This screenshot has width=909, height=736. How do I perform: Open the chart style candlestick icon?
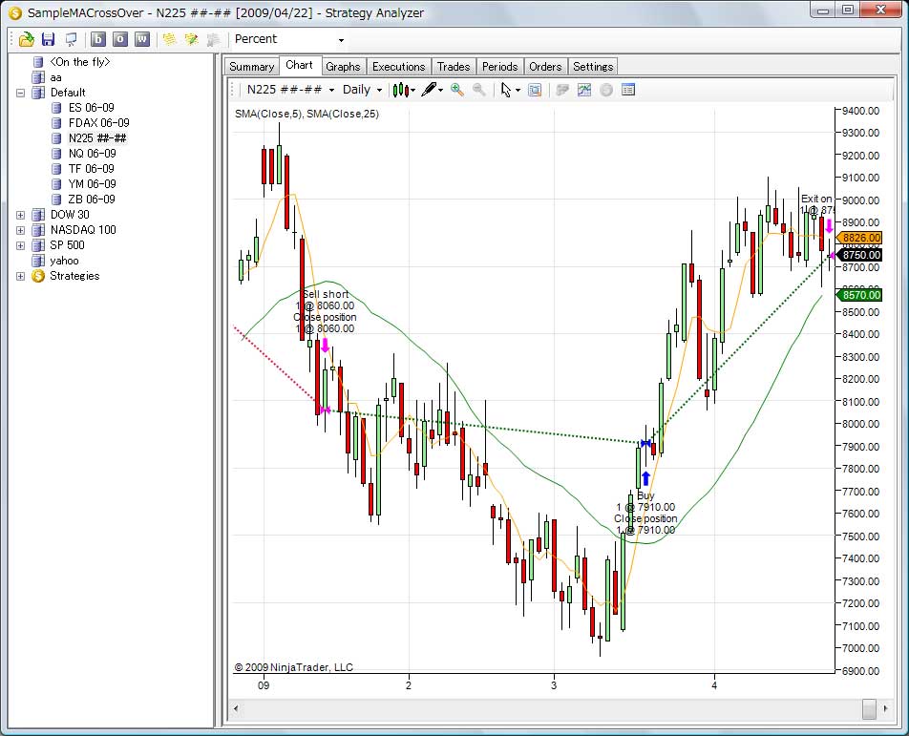[402, 90]
